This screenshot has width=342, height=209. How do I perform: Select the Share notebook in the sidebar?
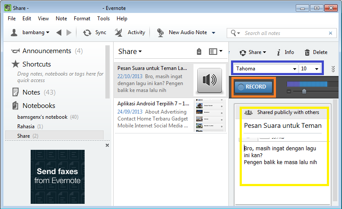54,136
